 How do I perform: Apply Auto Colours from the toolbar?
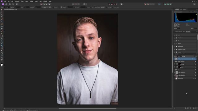[47, 4]
